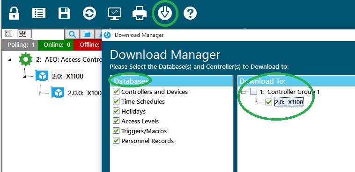
Task: Click the blue cube icon beside 2.0: X1100
Action: 42,76
